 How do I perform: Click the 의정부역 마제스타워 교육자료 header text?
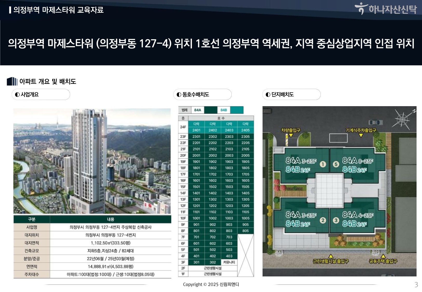point(58,10)
